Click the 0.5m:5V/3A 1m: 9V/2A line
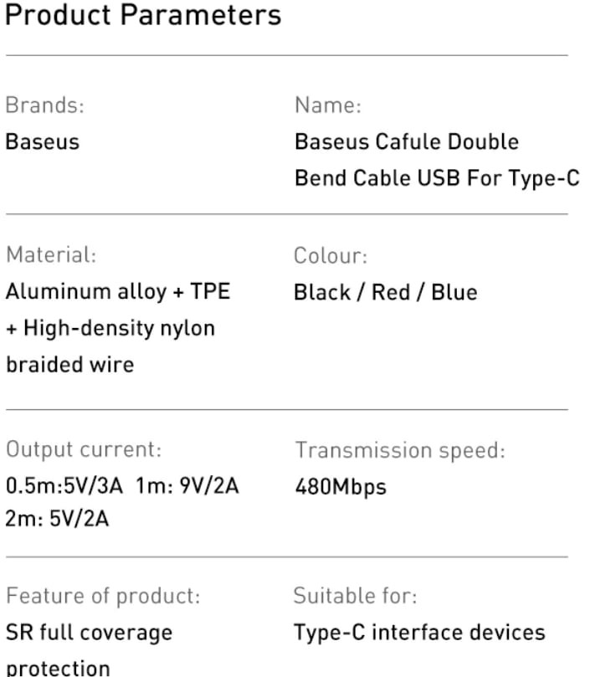 (x=122, y=485)
